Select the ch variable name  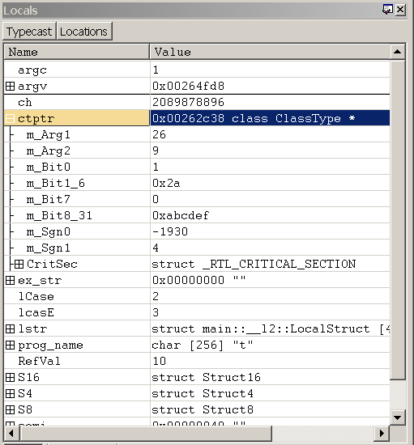click(25, 103)
